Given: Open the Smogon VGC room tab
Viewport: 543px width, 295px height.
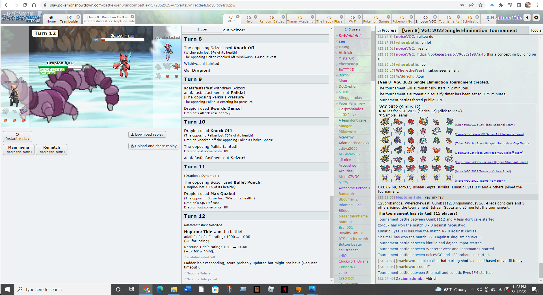Looking at the screenshot, I should click(x=425, y=19).
